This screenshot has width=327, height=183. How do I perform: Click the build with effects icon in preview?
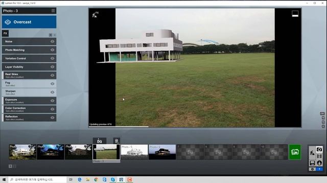96,15
